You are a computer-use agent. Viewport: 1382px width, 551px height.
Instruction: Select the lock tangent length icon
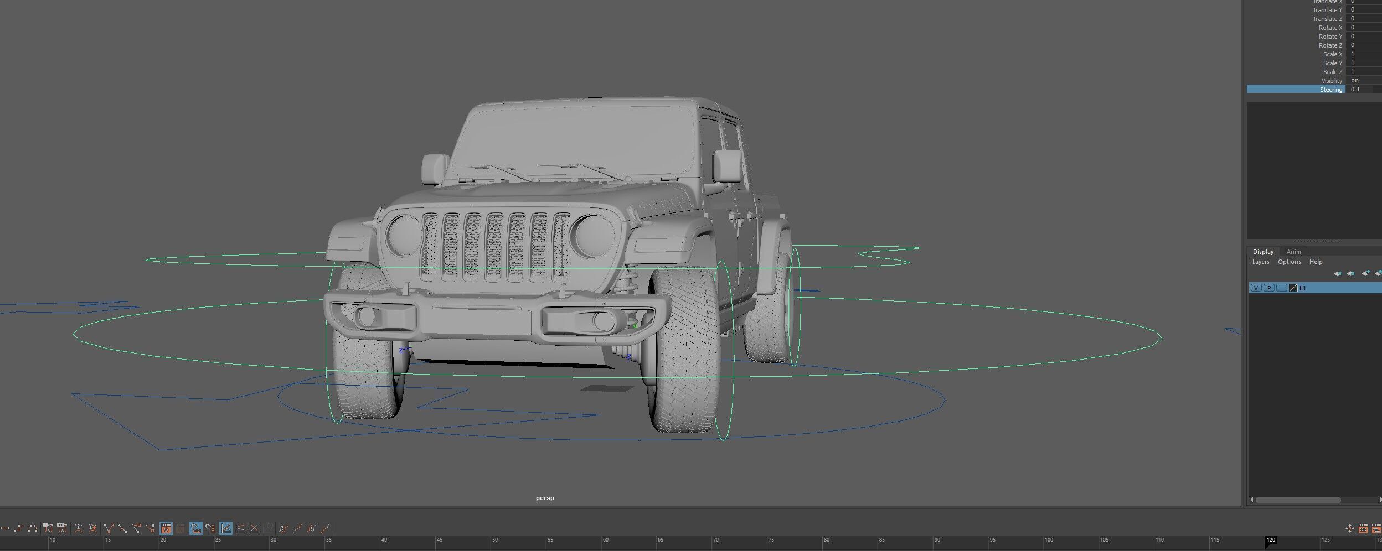coord(150,528)
